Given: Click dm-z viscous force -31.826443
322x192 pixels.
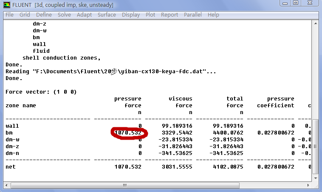Looking at the screenshot, I should (175, 146).
